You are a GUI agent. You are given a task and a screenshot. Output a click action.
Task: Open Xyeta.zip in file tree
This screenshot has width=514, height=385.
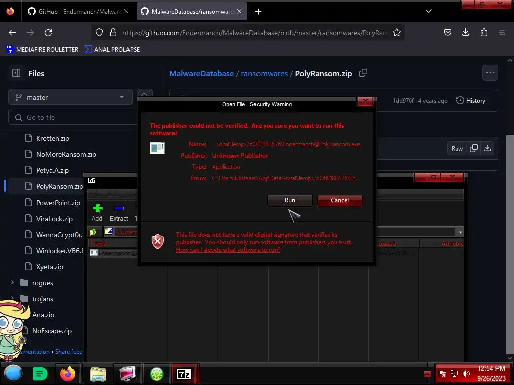coord(49,267)
